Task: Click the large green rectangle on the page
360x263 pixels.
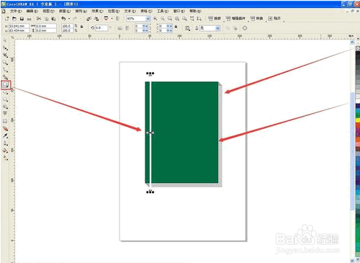Action: tap(184, 133)
